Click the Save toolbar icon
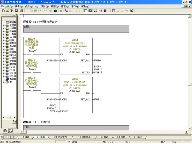This screenshot has height=144, width=192. pyautogui.click(x=16, y=11)
